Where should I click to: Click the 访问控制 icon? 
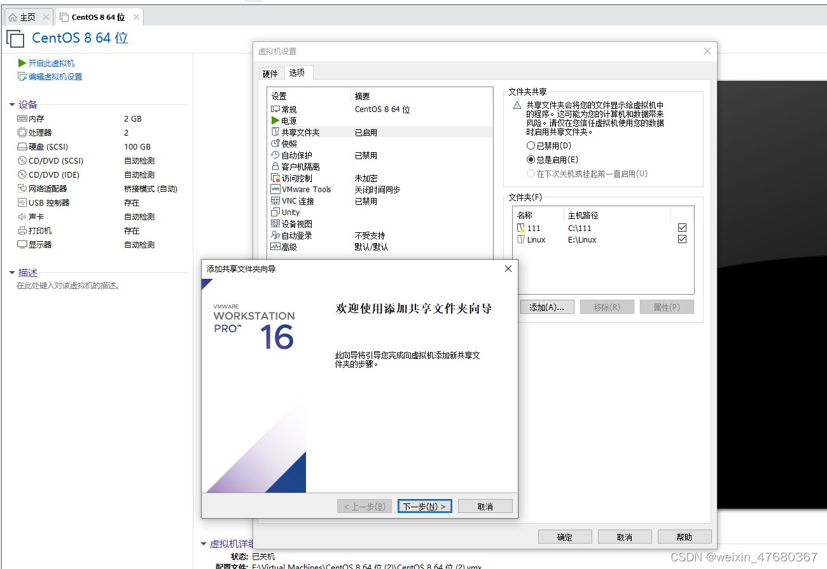click(275, 178)
